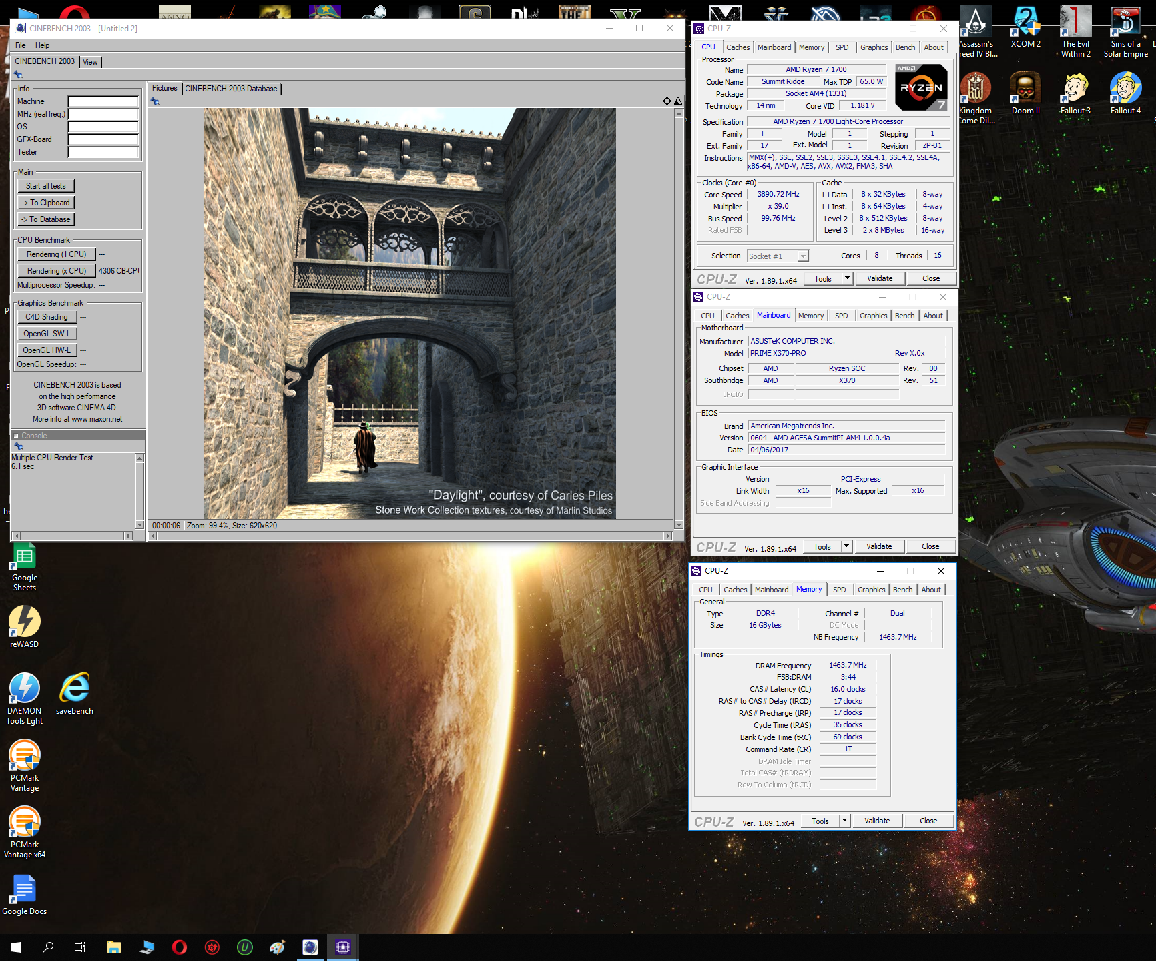This screenshot has width=1156, height=966.
Task: Open savebench Internet Explorer shortcut
Action: click(75, 694)
